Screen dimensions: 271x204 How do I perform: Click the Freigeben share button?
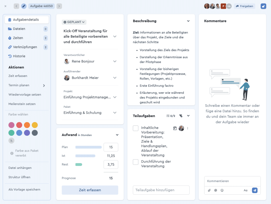[244, 6]
